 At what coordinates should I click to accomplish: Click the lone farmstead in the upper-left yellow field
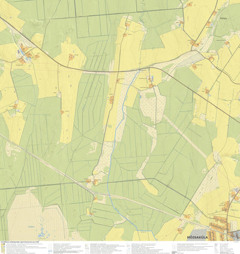71,57
